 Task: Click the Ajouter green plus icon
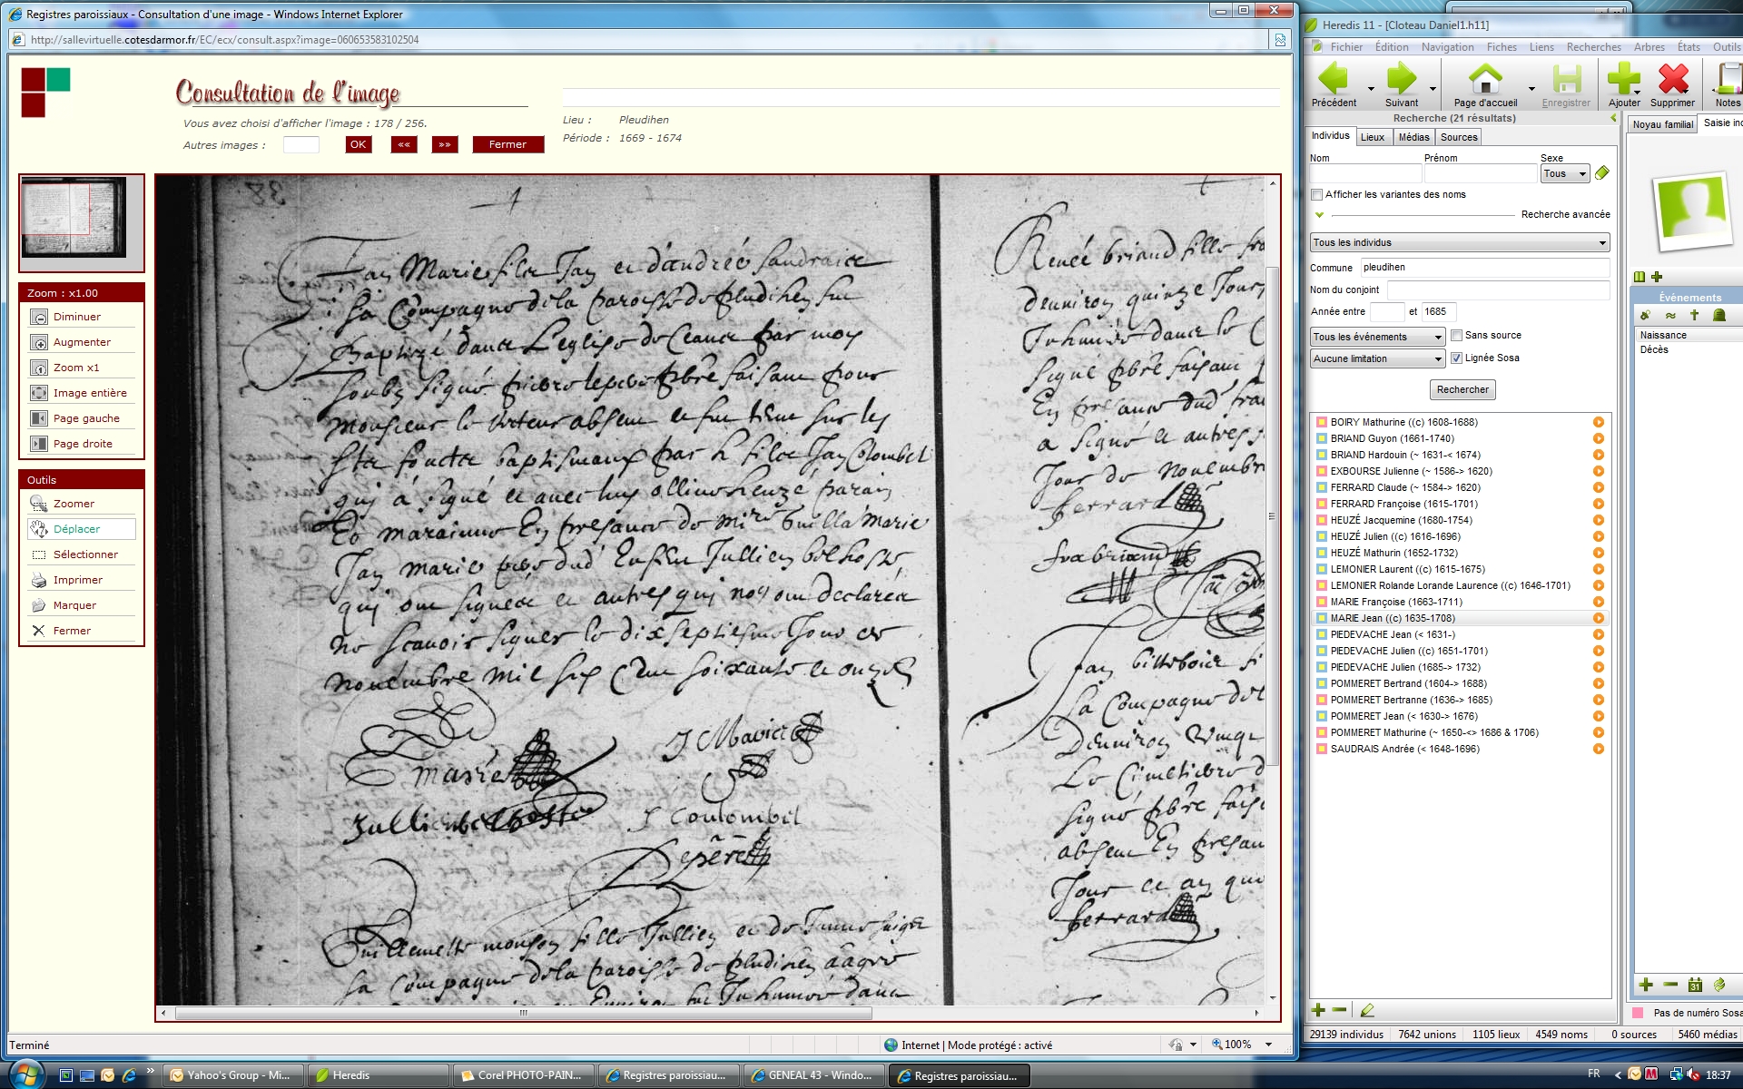coord(1623,80)
